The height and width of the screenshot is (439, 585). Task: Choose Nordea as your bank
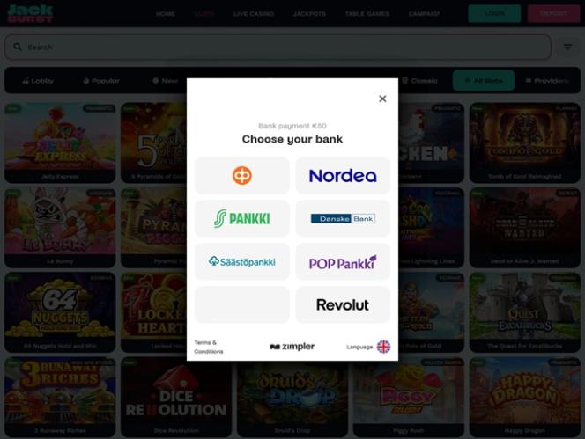pos(343,176)
